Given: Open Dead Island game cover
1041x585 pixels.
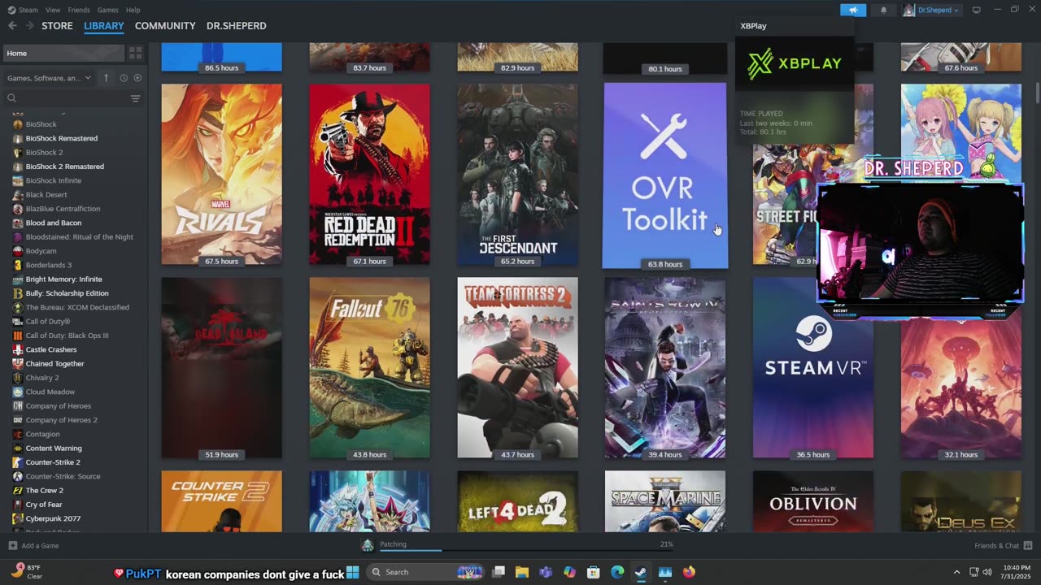Looking at the screenshot, I should pos(221,367).
